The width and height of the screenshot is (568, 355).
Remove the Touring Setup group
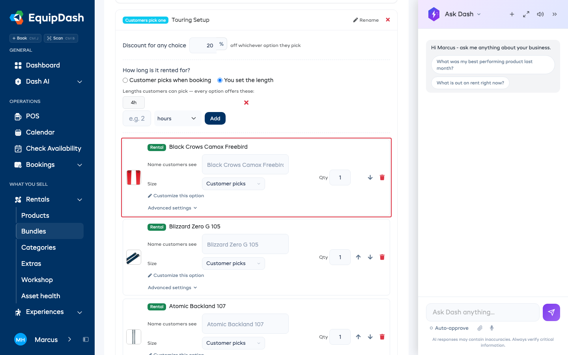coord(388,20)
